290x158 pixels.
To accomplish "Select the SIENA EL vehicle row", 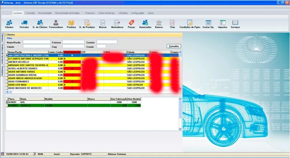I will [x=73, y=106].
